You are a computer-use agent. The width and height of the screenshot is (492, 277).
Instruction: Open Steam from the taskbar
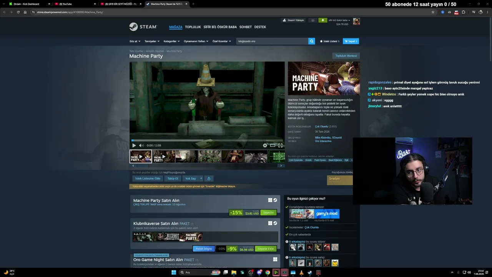point(309,272)
